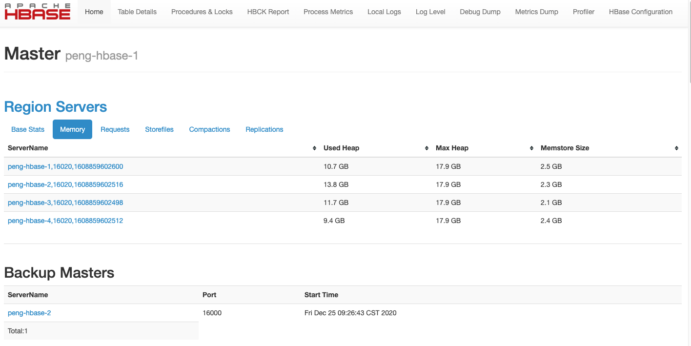Click the Max Heap column header
Image resolution: width=691 pixels, height=346 pixels.
[452, 148]
